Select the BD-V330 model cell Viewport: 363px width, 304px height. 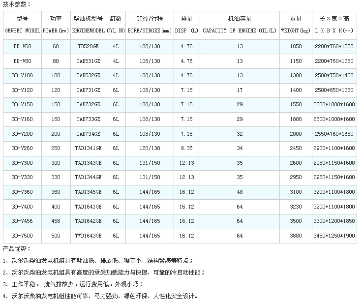(x=22, y=178)
